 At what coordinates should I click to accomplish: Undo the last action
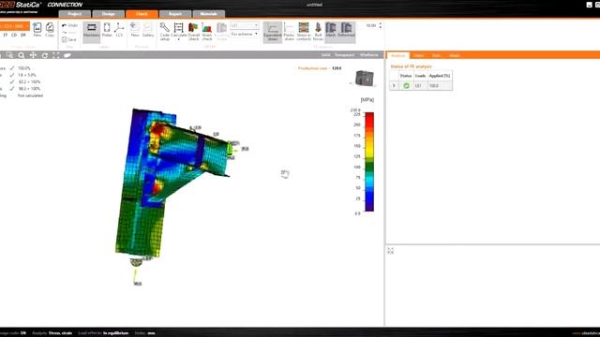click(x=69, y=25)
